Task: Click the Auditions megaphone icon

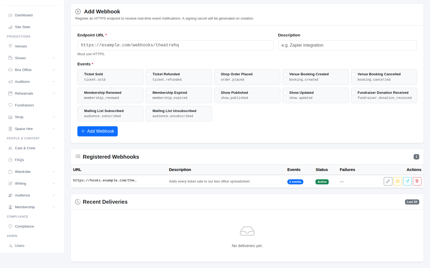Action: click(x=10, y=82)
